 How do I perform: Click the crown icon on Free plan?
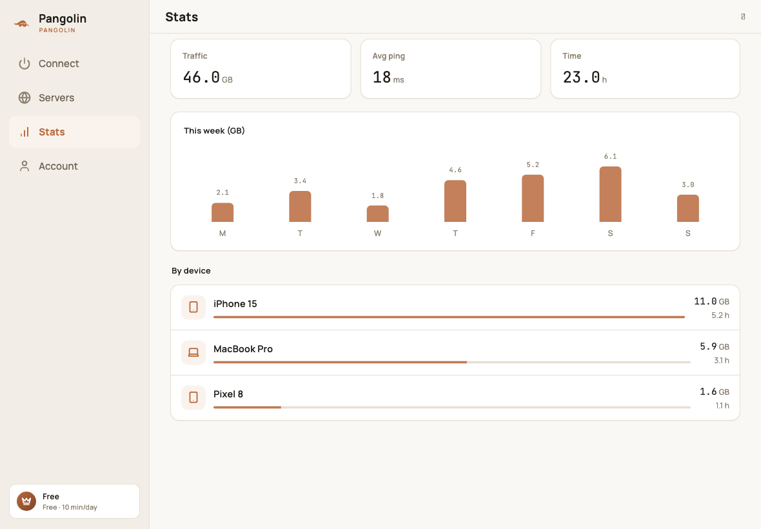[26, 501]
